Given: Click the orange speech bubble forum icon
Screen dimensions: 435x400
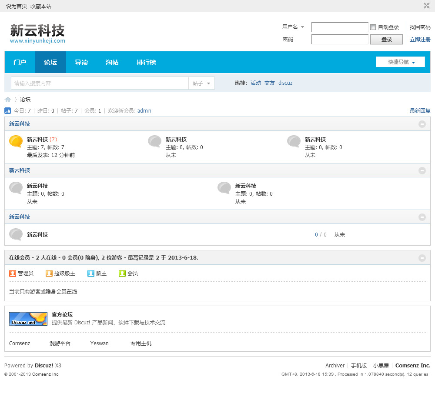Looking at the screenshot, I should 16,142.
